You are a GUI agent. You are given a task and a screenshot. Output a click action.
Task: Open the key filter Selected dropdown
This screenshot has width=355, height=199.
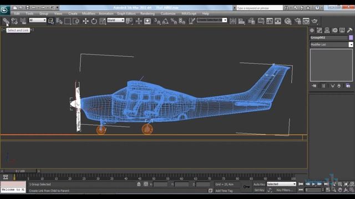click(x=281, y=184)
